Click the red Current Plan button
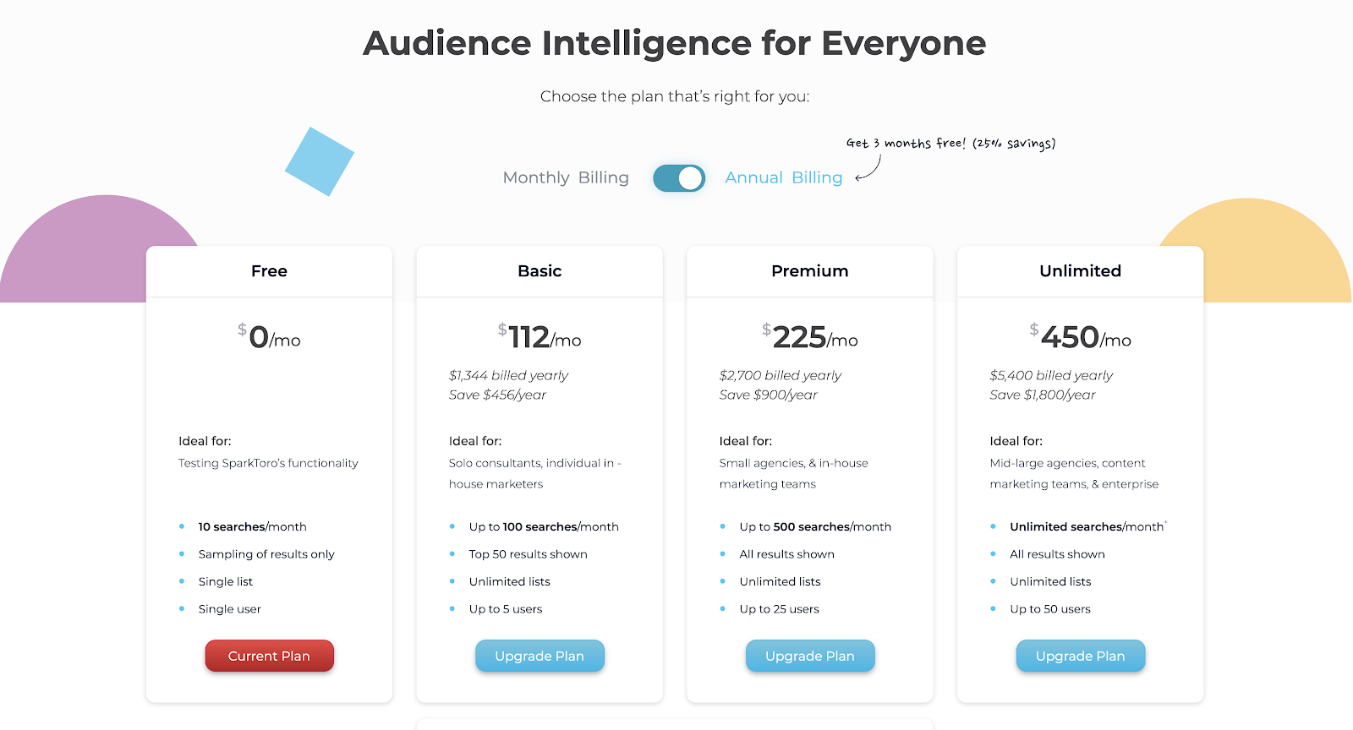The height and width of the screenshot is (730, 1353). (269, 656)
